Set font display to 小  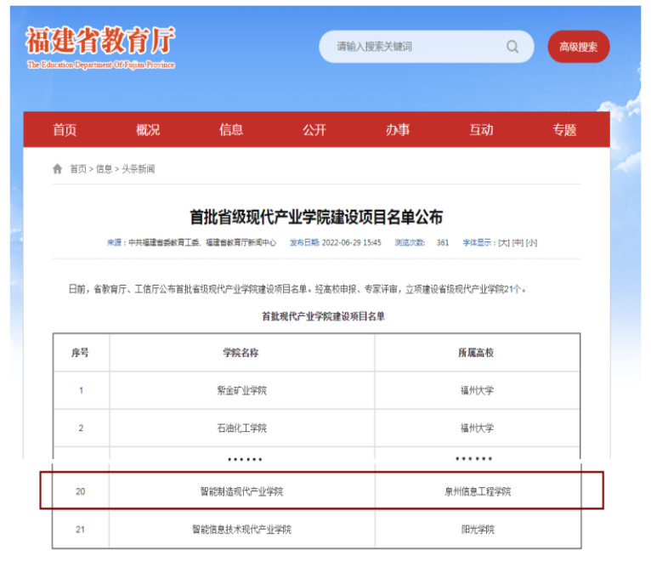pos(531,242)
